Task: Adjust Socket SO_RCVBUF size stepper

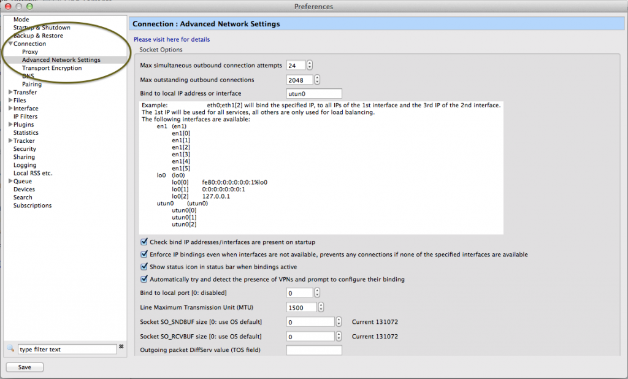Action: pyautogui.click(x=339, y=336)
